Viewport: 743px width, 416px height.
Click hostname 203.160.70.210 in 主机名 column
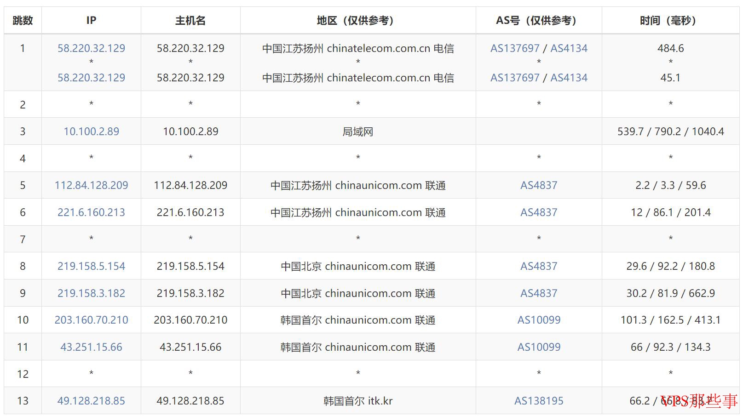tap(190, 320)
